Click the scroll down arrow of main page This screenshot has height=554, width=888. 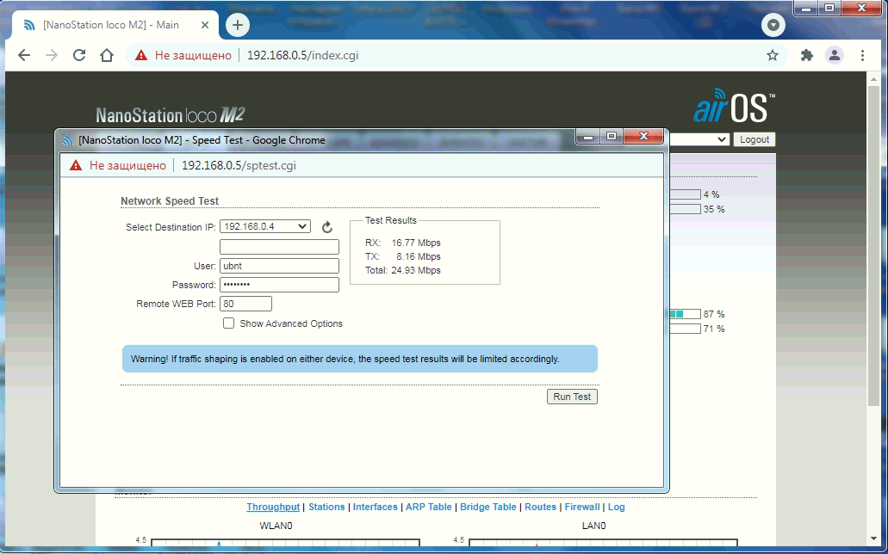(872, 539)
